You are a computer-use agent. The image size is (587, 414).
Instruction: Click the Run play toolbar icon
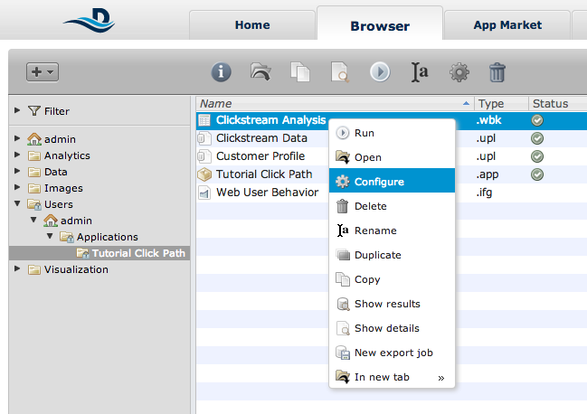380,71
